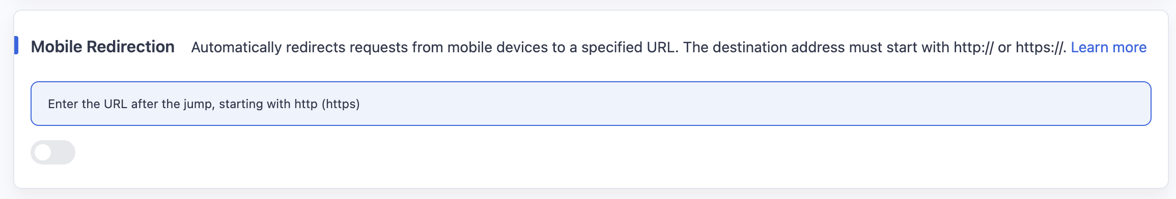Click the blue accent bar beside heading
This screenshot has width=1176, height=199.
16,45
